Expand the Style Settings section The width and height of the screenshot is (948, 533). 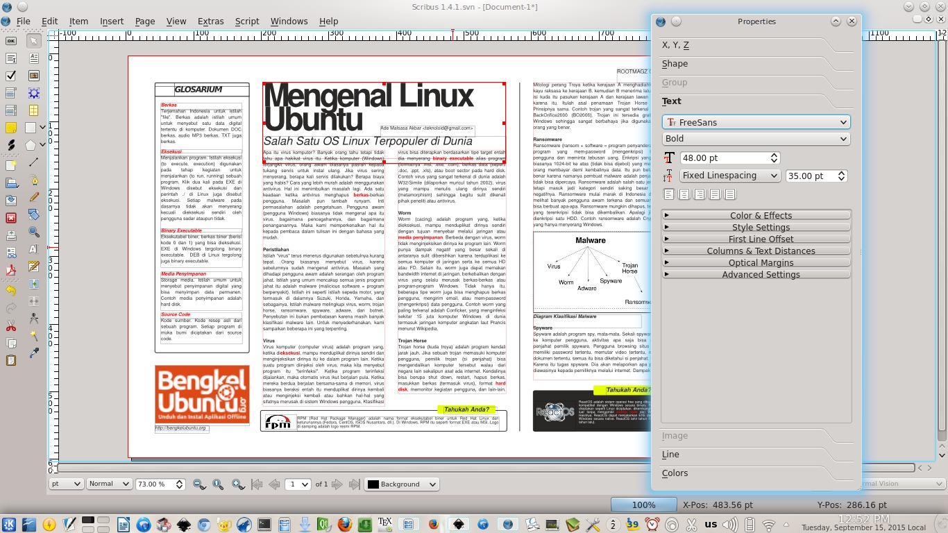click(x=756, y=227)
